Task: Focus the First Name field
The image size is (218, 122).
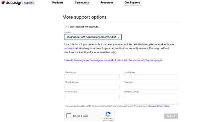Action: (92, 77)
